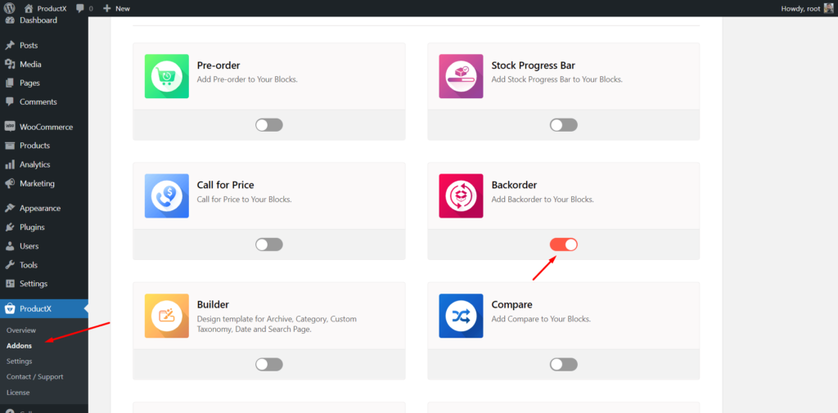Click the Users person icon
This screenshot has height=413, width=838.
[10, 246]
